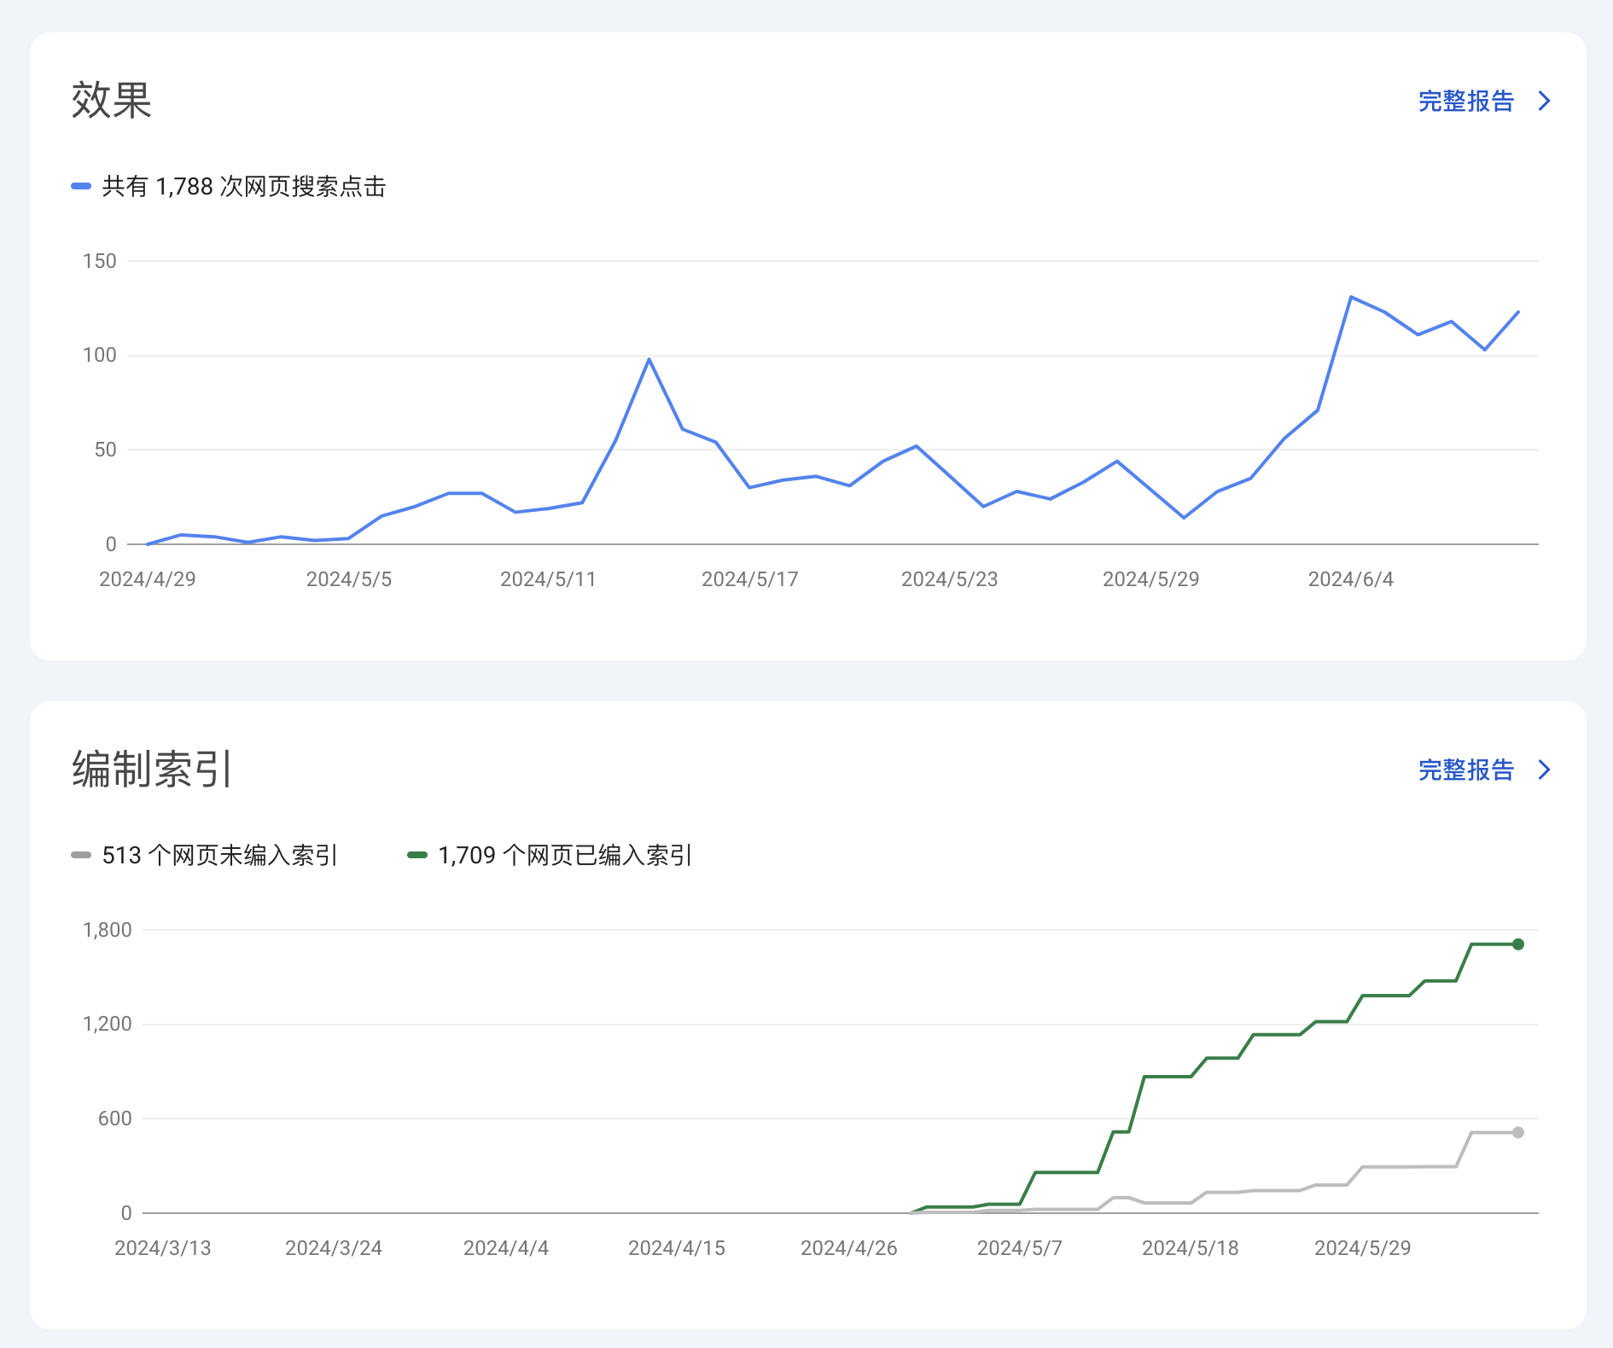Click the 效果 section heading
Image resolution: width=1613 pixels, height=1348 pixels.
pyautogui.click(x=112, y=101)
